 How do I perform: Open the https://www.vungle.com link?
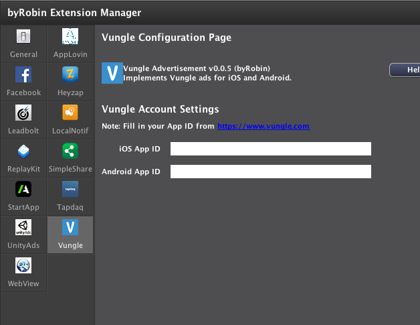[x=264, y=126]
